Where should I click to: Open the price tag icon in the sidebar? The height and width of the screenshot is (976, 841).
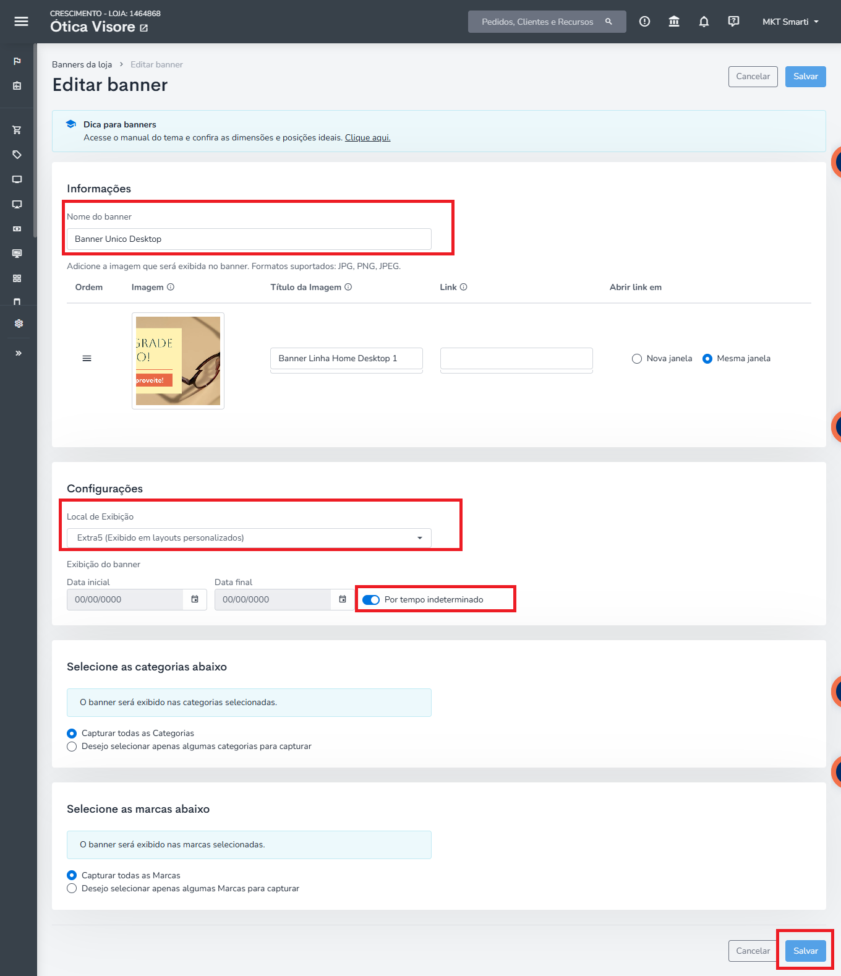click(17, 155)
